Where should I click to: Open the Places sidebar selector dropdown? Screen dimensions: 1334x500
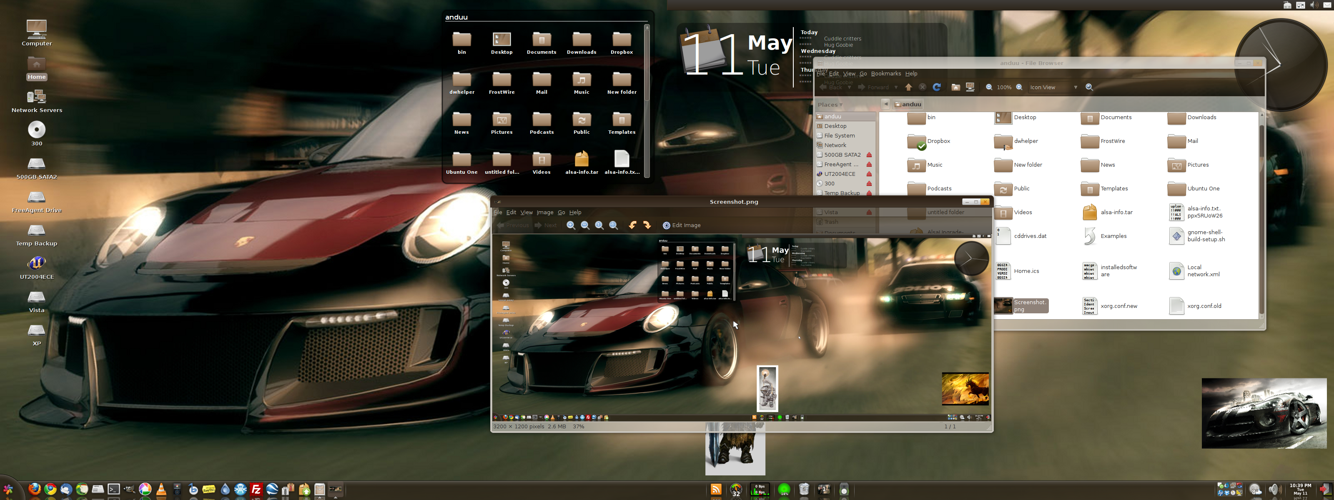tap(830, 105)
